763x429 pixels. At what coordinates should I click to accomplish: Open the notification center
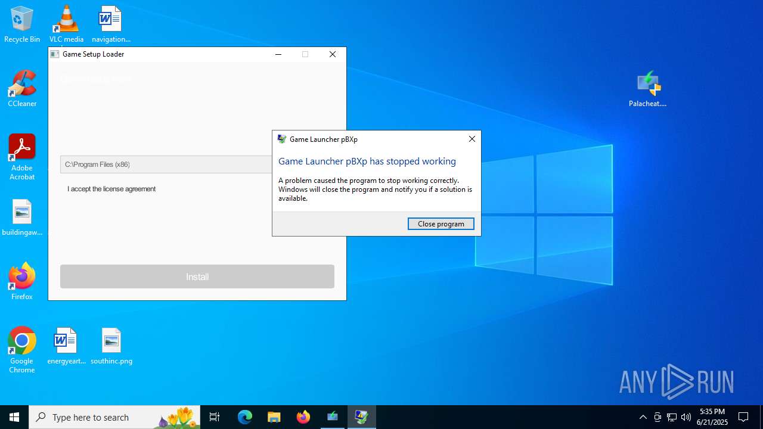coord(743,417)
